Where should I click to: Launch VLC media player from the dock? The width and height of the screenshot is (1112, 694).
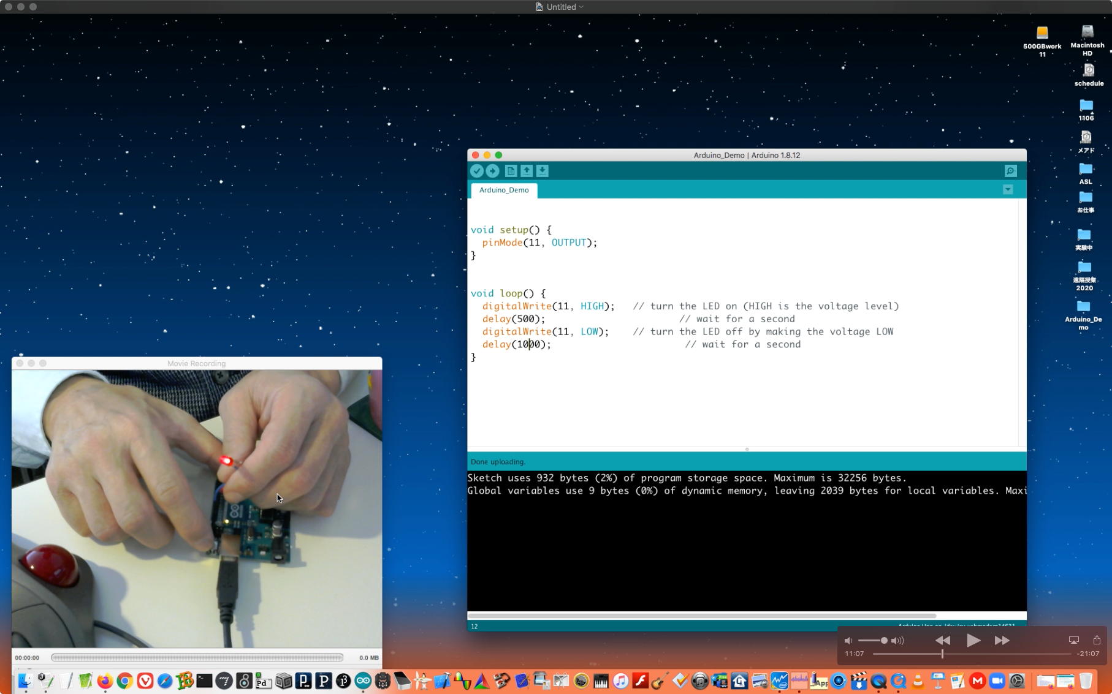(918, 681)
